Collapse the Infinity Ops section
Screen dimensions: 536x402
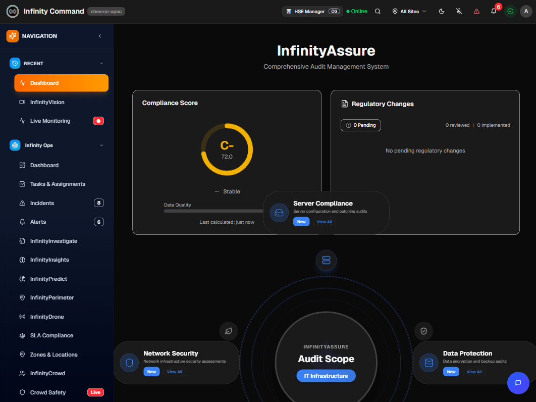point(101,145)
